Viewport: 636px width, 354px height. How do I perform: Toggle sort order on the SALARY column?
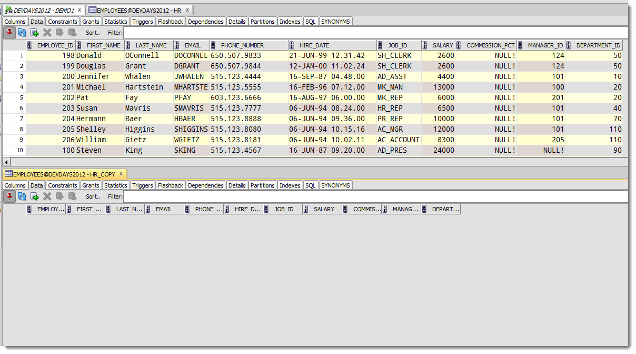tap(441, 45)
